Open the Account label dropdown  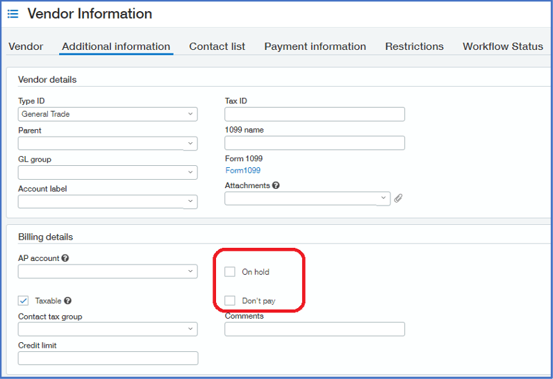[108, 202]
